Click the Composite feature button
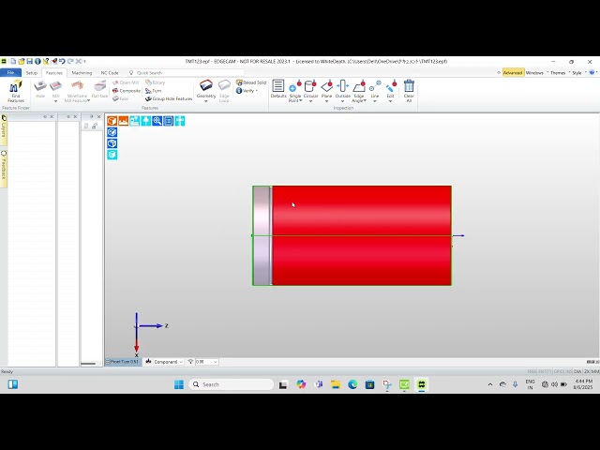600x450 pixels. (127, 91)
